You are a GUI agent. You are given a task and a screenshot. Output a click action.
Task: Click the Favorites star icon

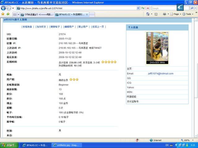3,14
